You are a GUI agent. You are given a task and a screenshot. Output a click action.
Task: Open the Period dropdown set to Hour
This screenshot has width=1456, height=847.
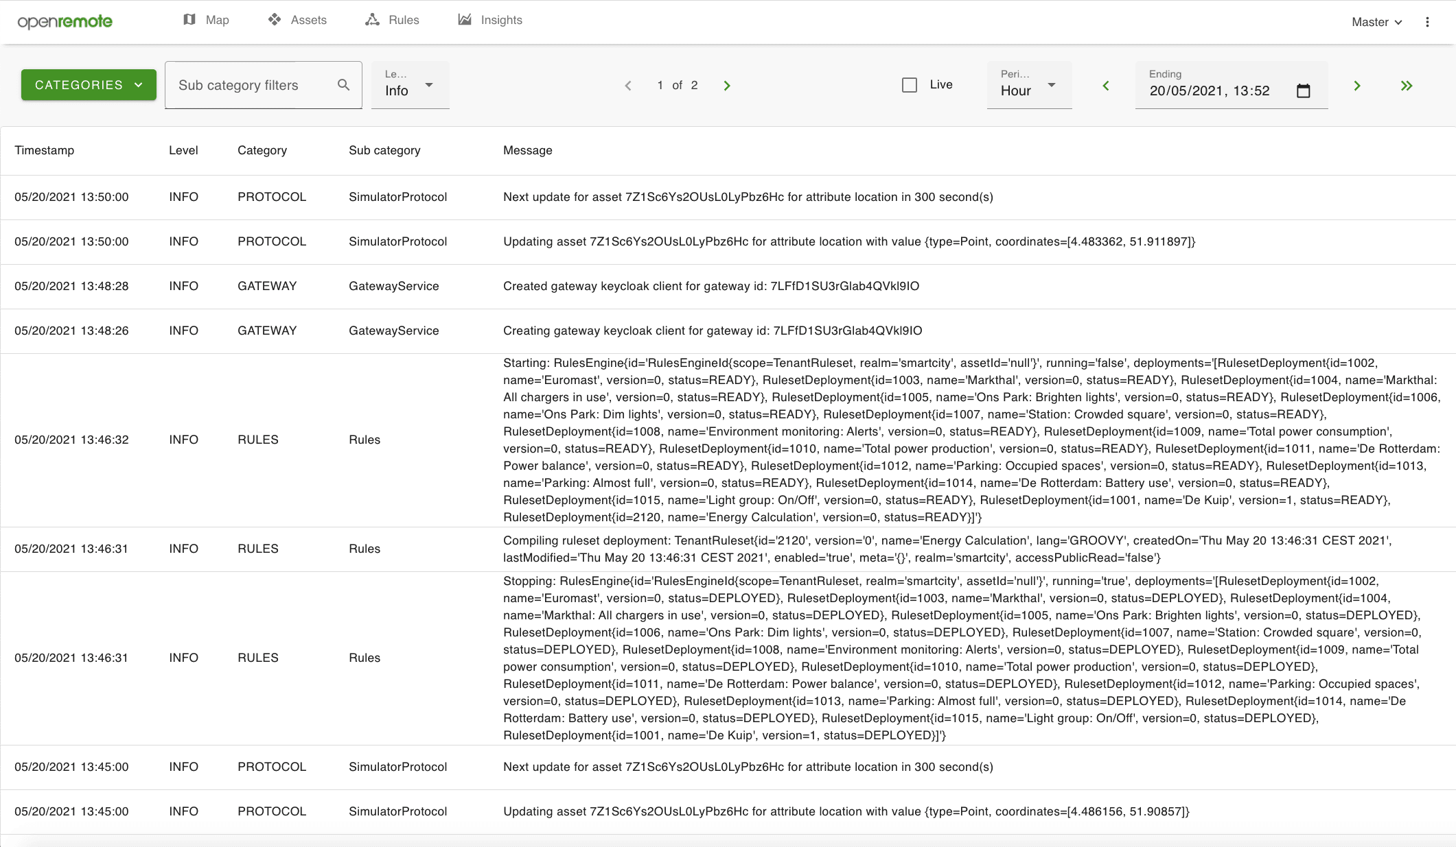pos(1029,85)
